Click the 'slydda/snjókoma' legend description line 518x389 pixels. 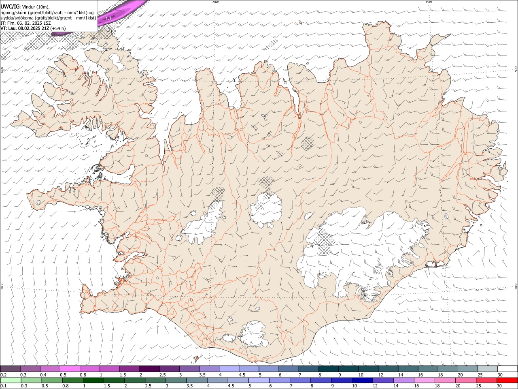pyautogui.click(x=48, y=18)
